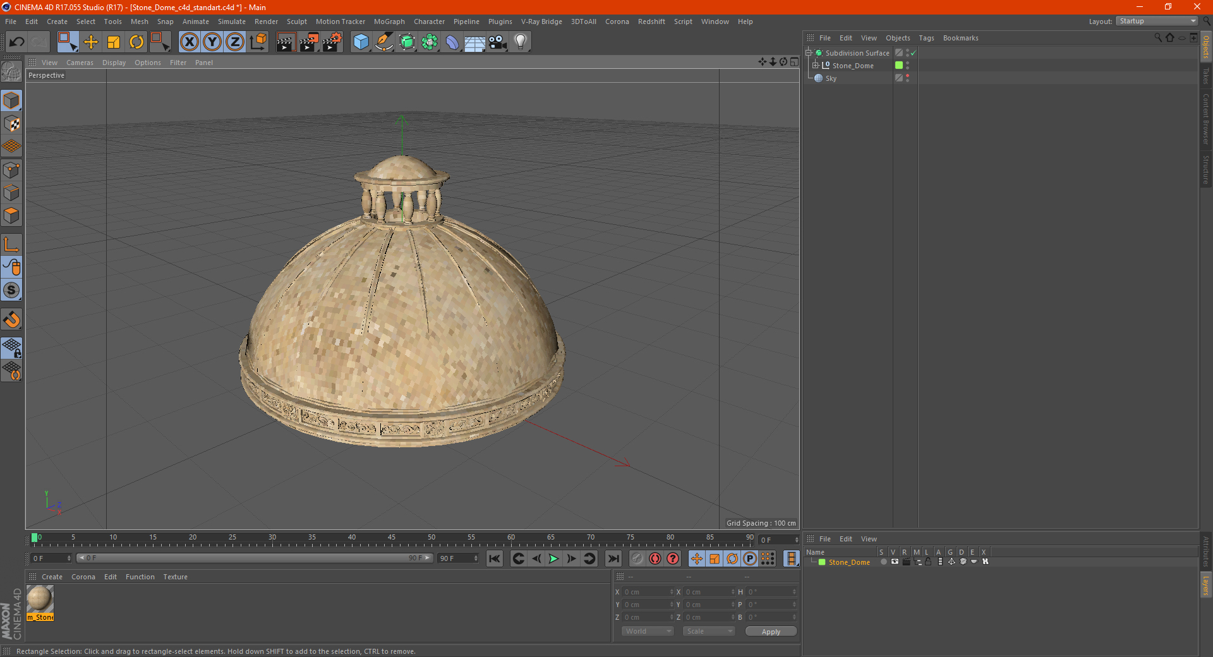1213x657 pixels.
Task: Toggle Stone_Dome layer viewport visibility eye
Action: [x=895, y=562]
